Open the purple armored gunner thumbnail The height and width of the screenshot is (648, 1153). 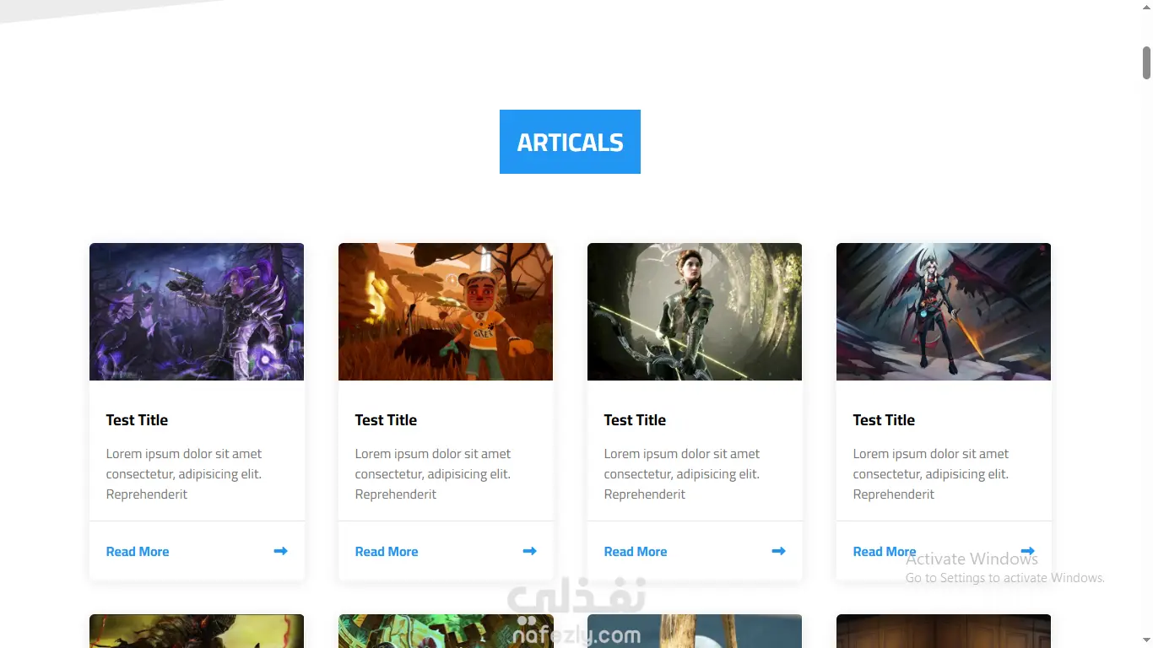pos(197,312)
